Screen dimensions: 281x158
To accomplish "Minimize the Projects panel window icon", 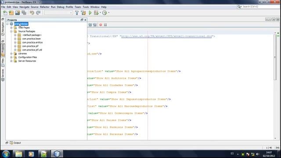I will pos(82,20).
